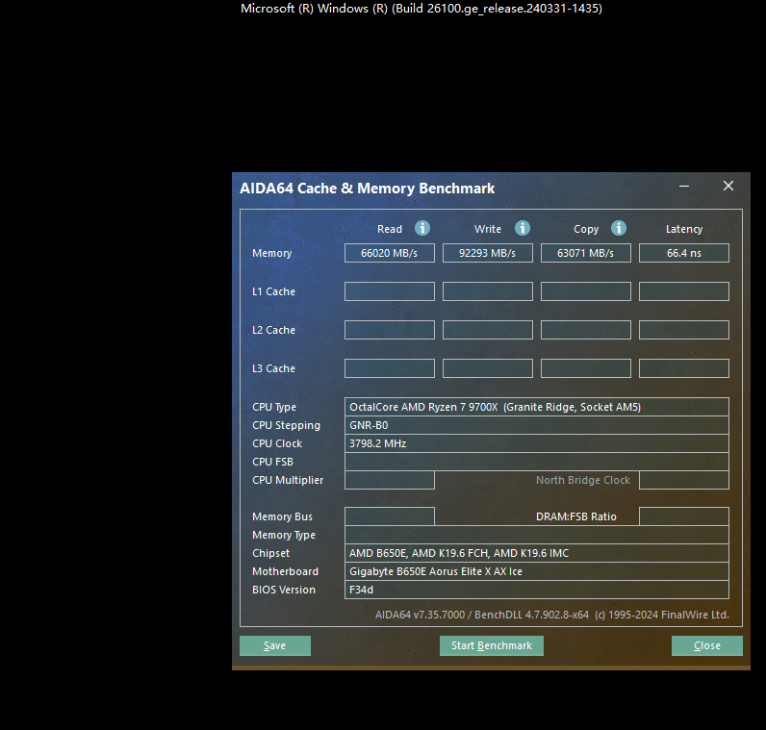
Task: Select the Memory Latency value field
Action: (684, 253)
